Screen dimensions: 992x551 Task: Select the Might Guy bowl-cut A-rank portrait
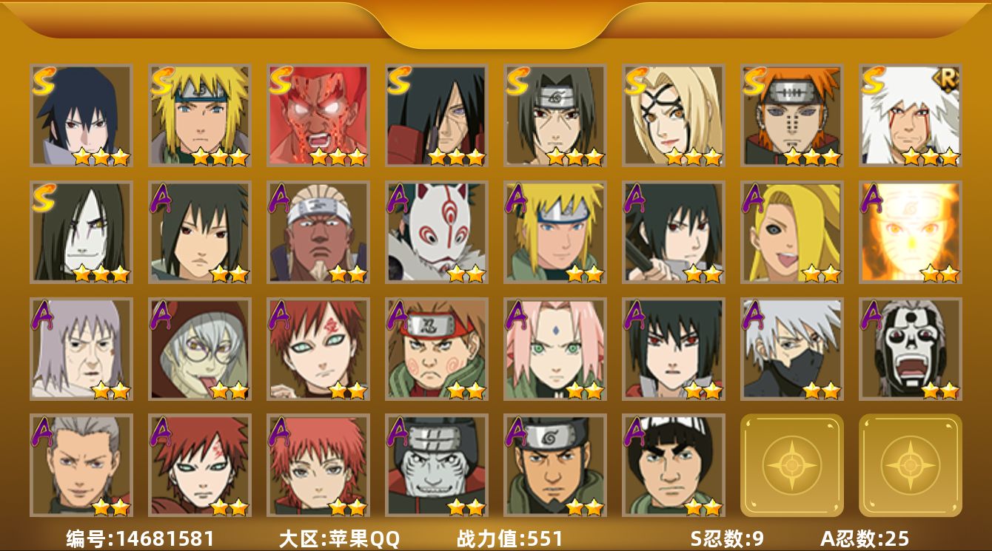673,465
